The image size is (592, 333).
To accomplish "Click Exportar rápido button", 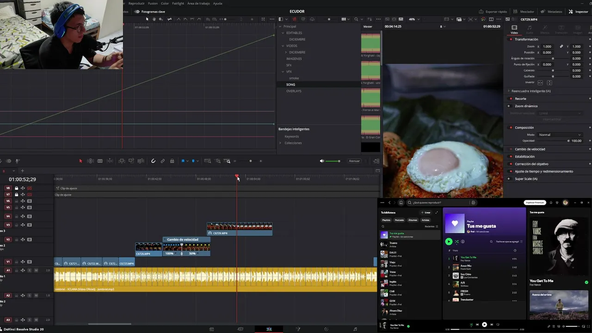I will tap(493, 12).
